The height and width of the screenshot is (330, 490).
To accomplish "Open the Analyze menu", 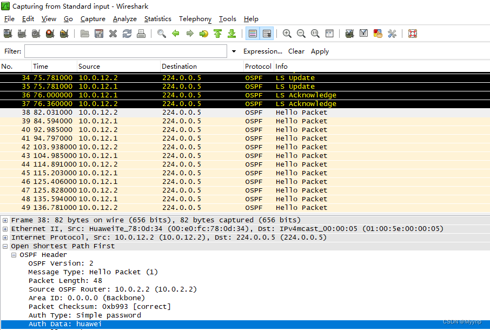I will click(125, 19).
